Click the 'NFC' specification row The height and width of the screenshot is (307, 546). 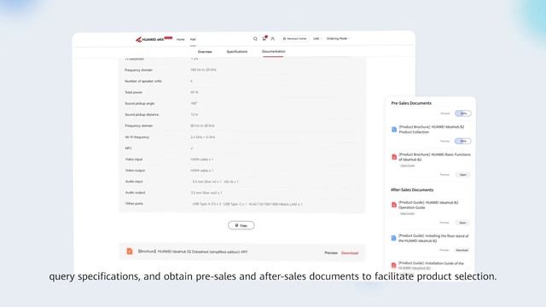242,148
